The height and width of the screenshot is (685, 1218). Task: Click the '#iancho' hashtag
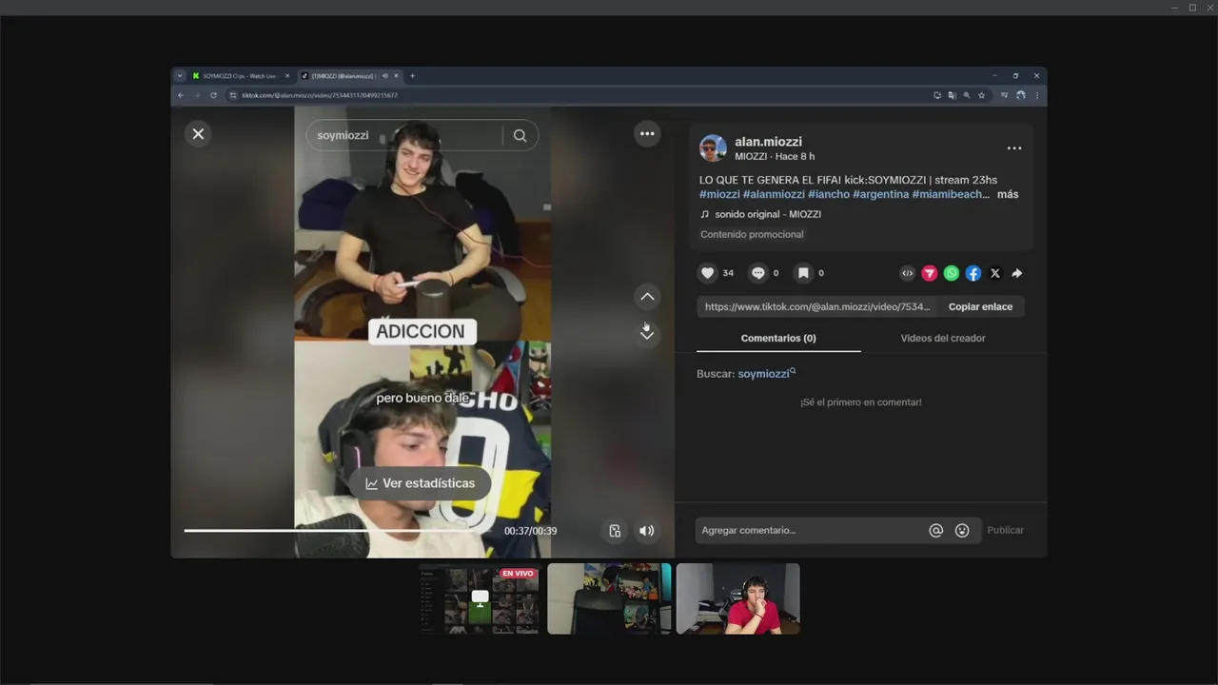[829, 194]
